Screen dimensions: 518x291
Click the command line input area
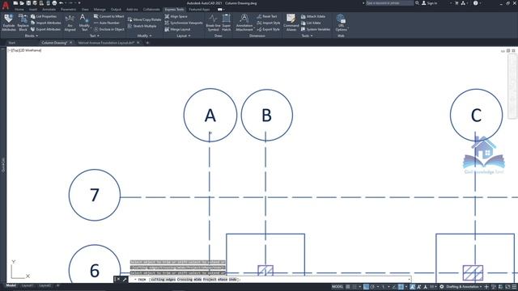pos(270,280)
